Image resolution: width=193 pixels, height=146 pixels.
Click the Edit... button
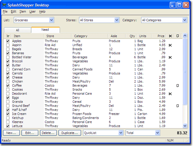(x=30, y=133)
